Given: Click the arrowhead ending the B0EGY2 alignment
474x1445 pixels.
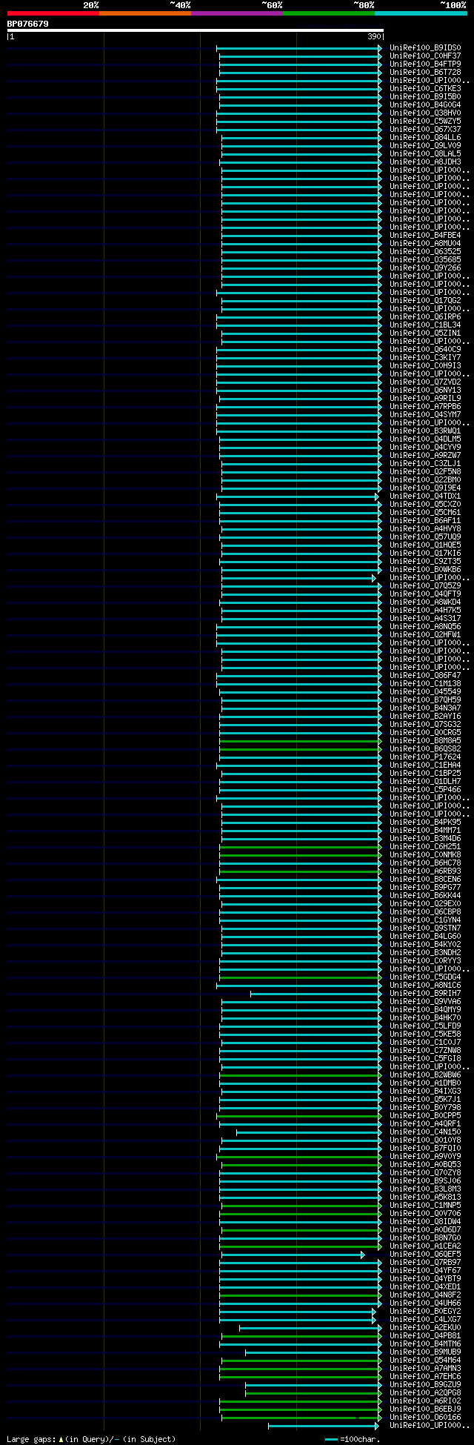Looking at the screenshot, I should (x=374, y=1311).
